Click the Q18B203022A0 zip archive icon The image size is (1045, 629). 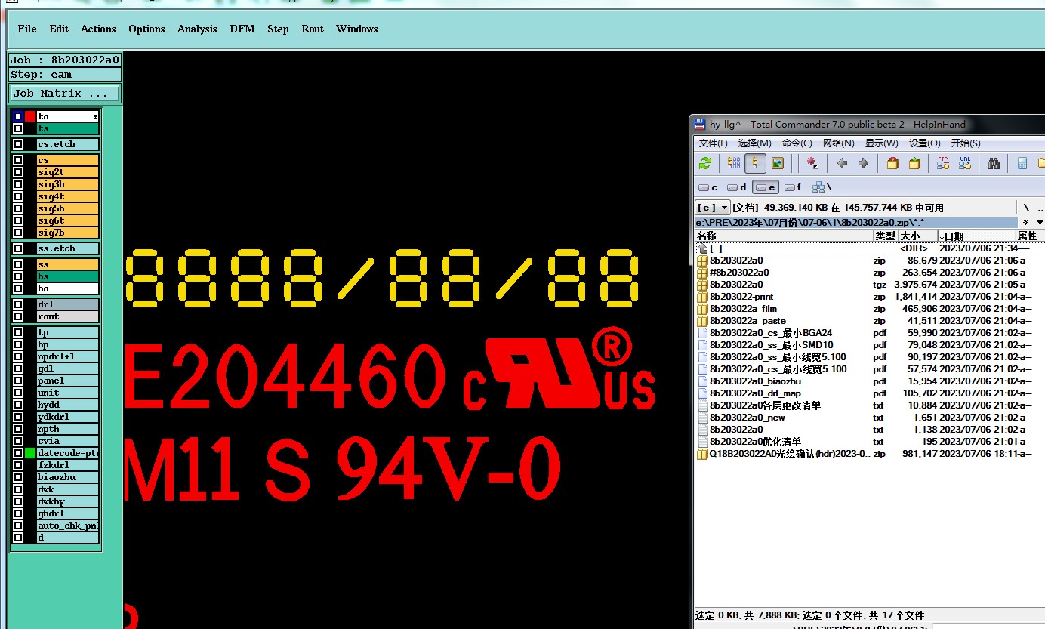tap(702, 454)
